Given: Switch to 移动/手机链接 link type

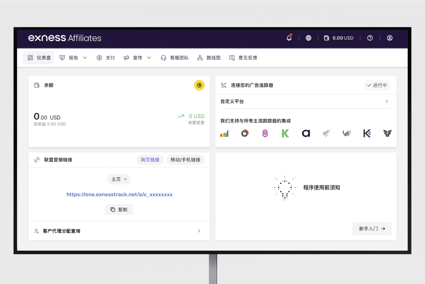Looking at the screenshot, I should tap(185, 160).
